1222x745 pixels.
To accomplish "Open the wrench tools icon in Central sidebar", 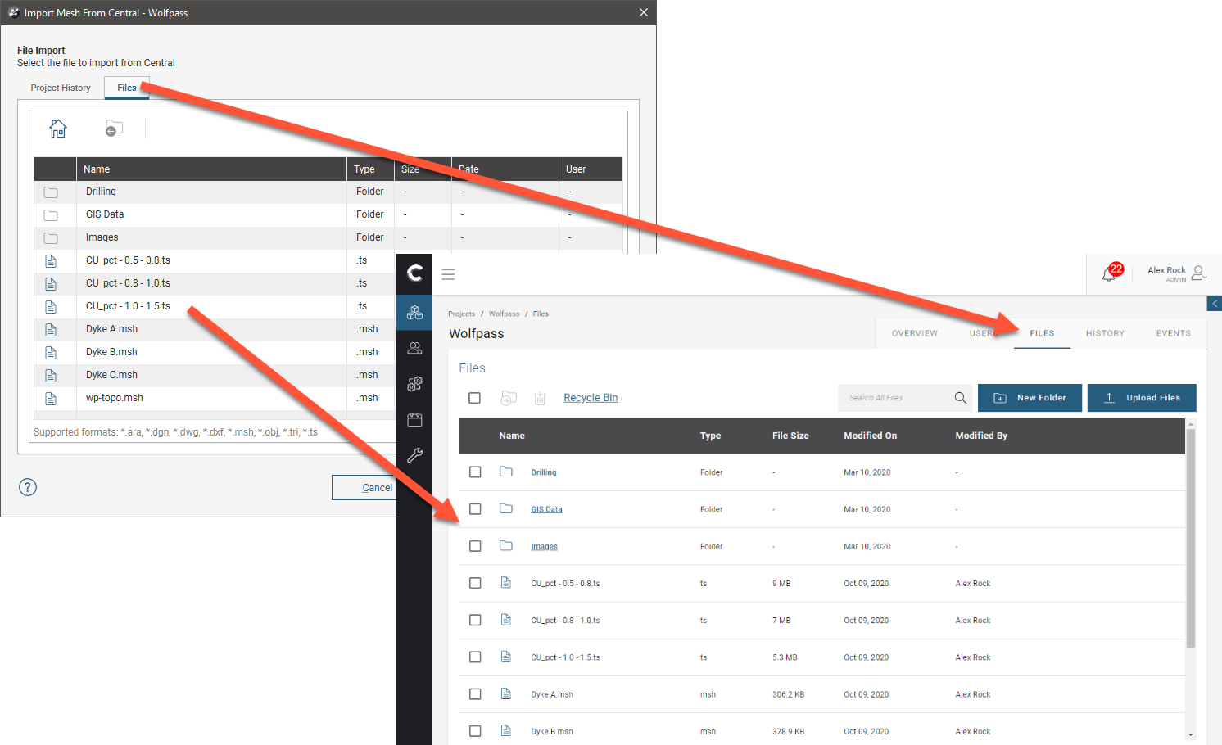I will [x=414, y=455].
